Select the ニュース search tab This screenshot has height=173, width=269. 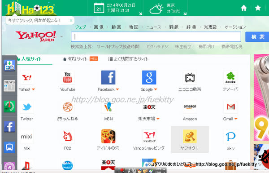tap(153, 27)
